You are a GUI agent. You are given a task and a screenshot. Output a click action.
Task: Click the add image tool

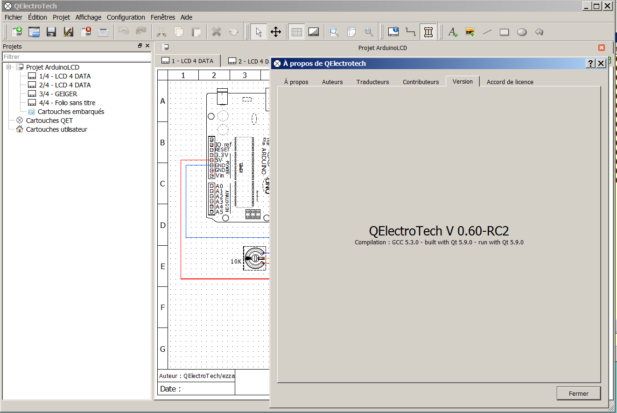pos(470,32)
